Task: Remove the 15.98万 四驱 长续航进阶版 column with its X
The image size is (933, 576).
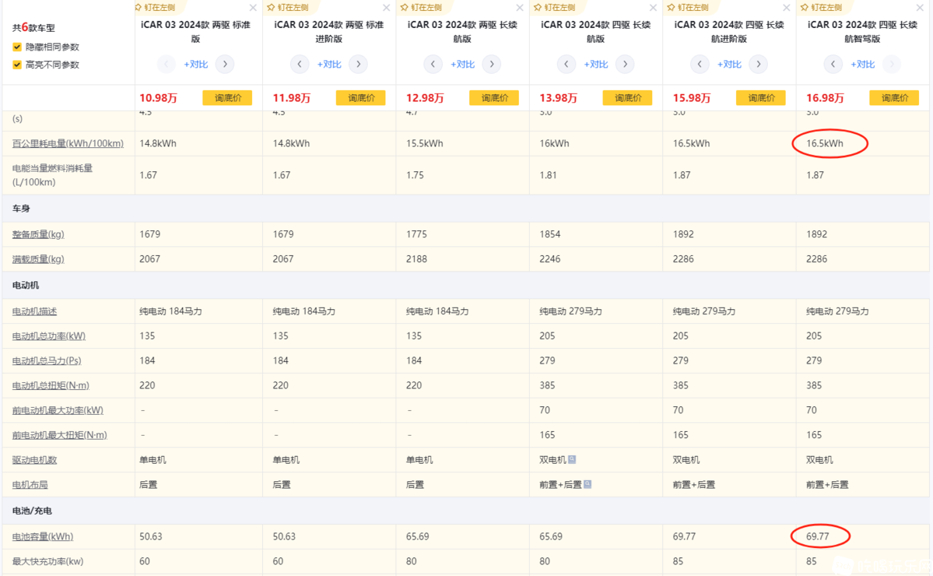Action: click(x=786, y=8)
